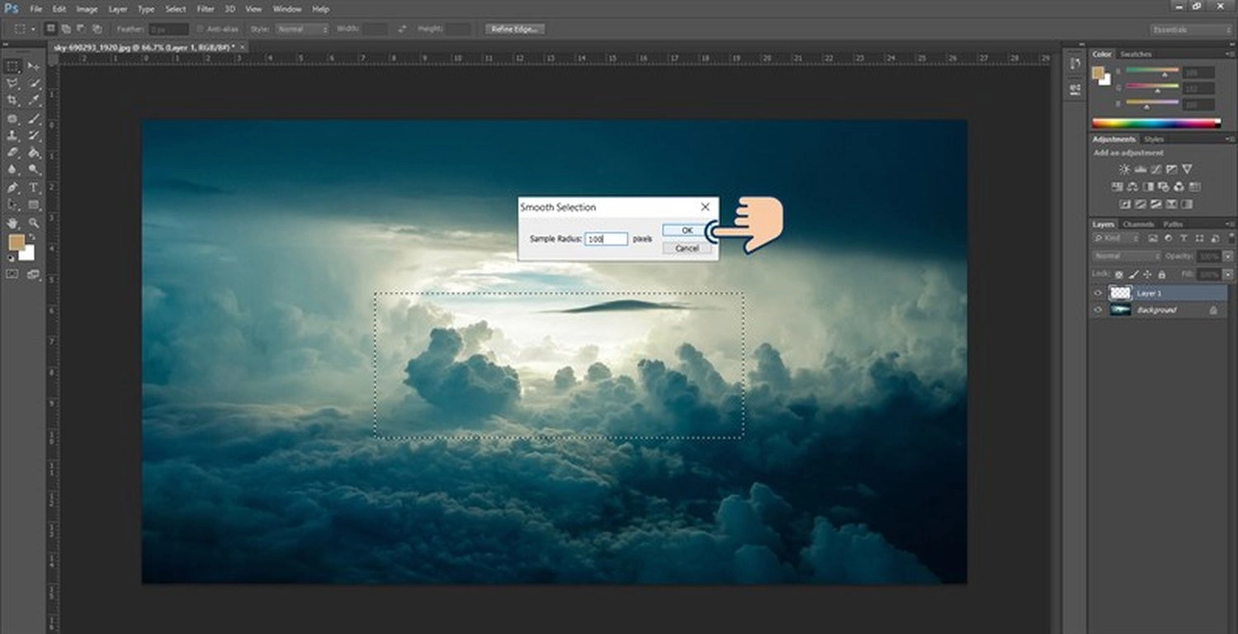Select the Paint Bucket tool
The height and width of the screenshot is (634, 1238).
(33, 152)
